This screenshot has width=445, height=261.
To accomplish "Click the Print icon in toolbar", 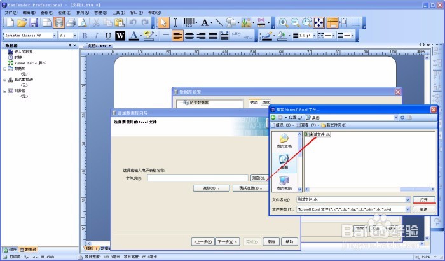I will (x=71, y=23).
